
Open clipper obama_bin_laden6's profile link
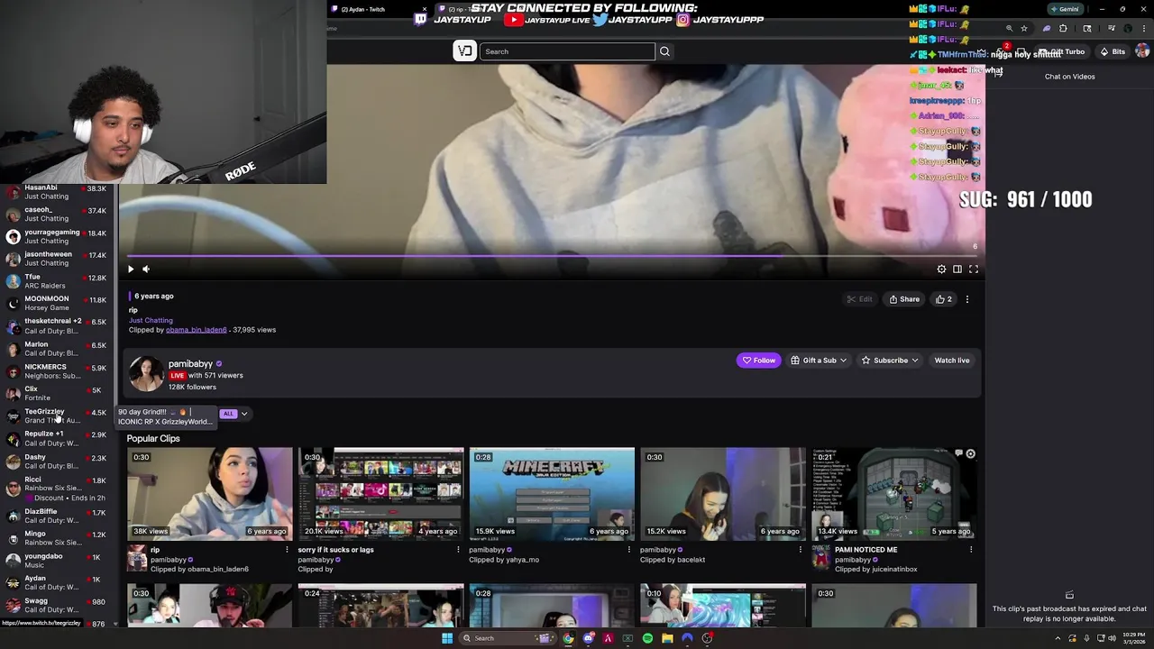196,330
